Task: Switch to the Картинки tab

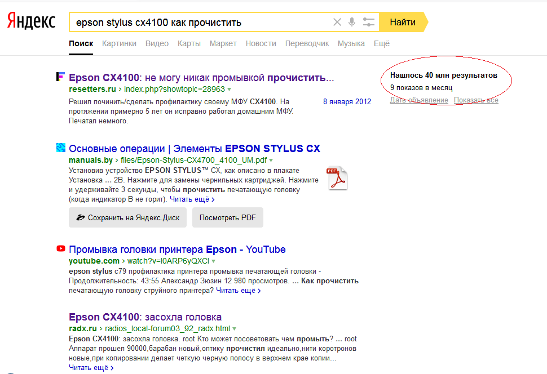Action: [x=120, y=43]
